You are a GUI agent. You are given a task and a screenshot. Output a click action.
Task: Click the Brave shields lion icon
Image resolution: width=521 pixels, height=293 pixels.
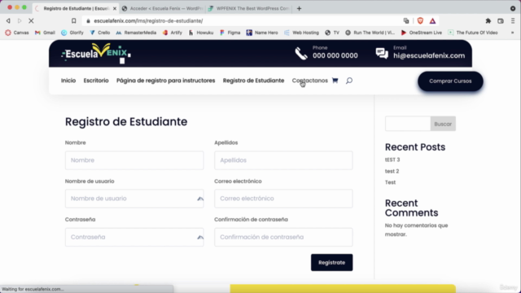click(420, 21)
